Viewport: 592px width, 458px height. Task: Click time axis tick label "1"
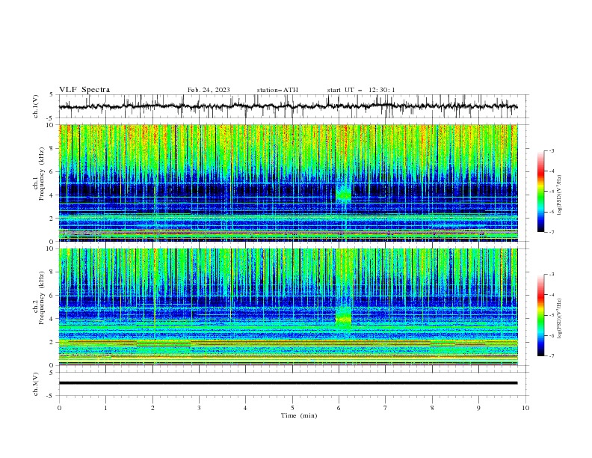click(x=105, y=408)
